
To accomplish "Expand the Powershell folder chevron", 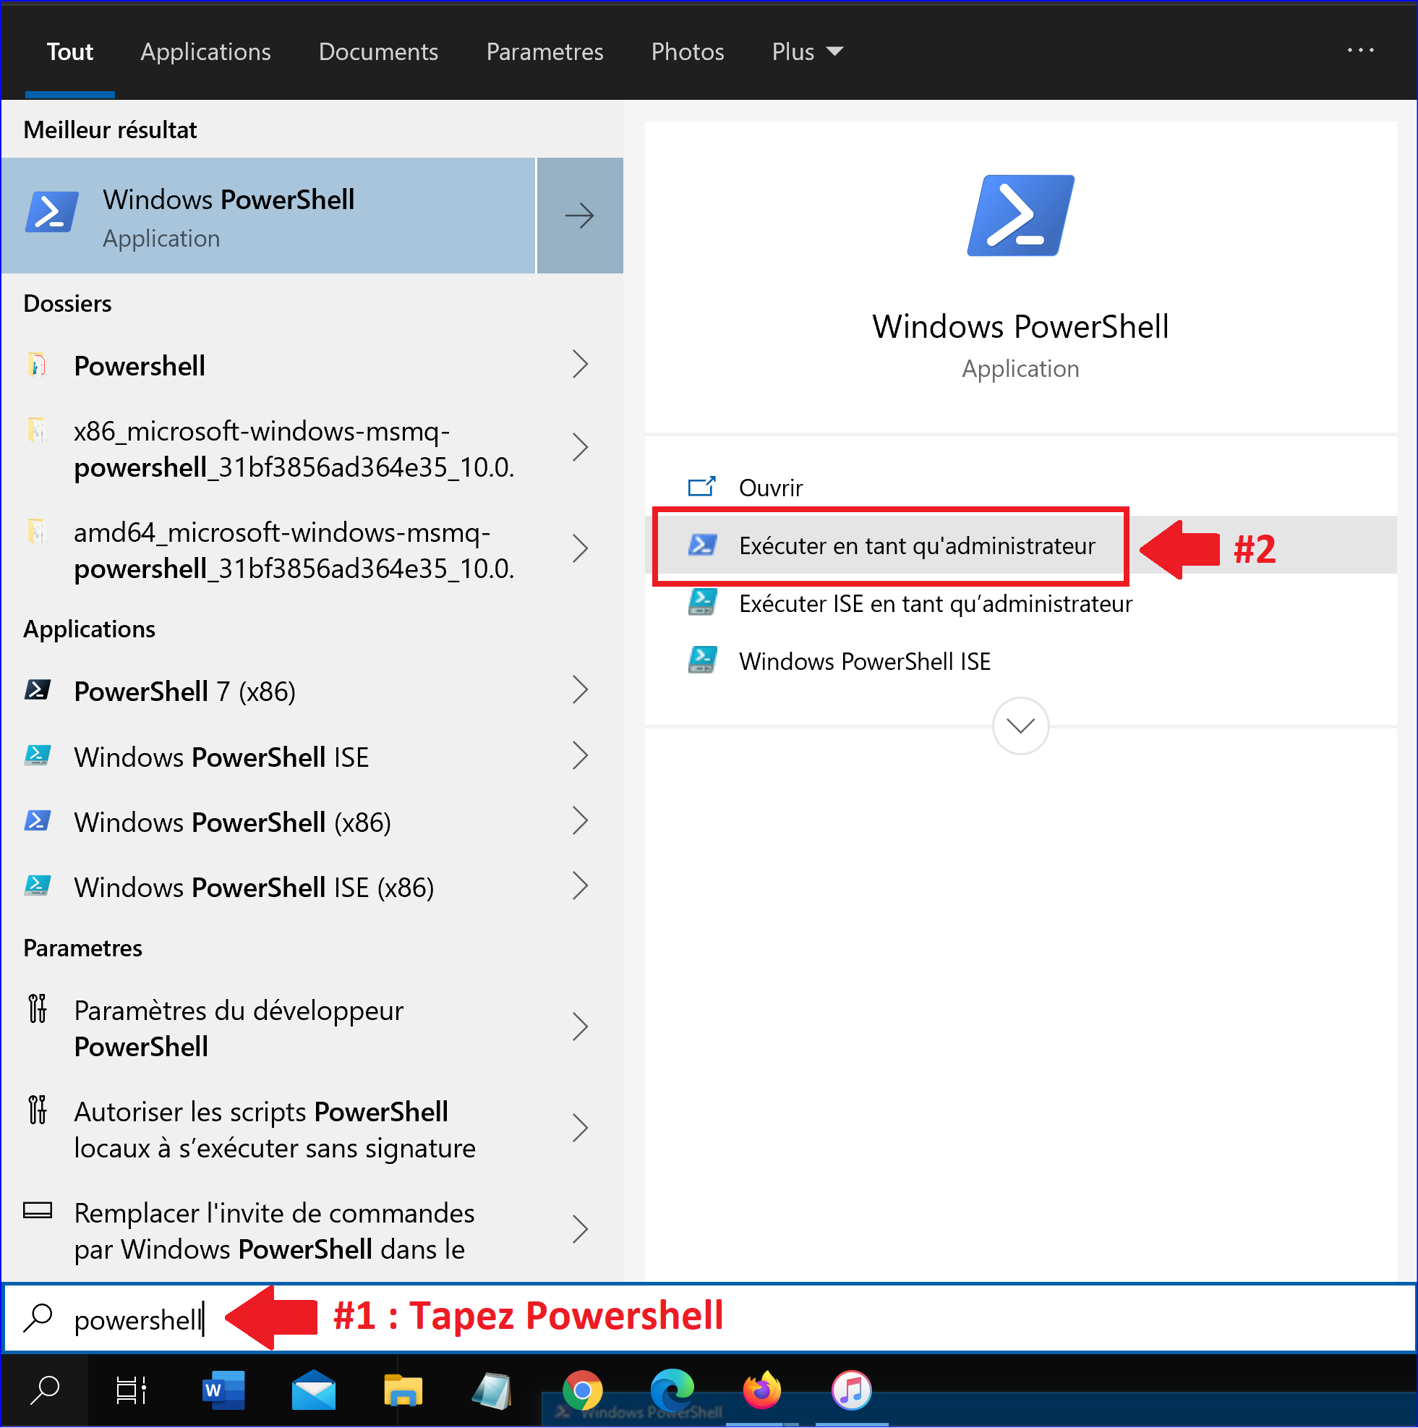I will tap(581, 365).
